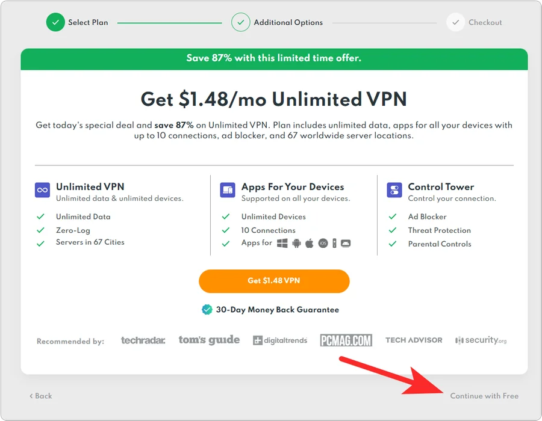
Task: Open the Additional Options step label
Action: pos(288,22)
